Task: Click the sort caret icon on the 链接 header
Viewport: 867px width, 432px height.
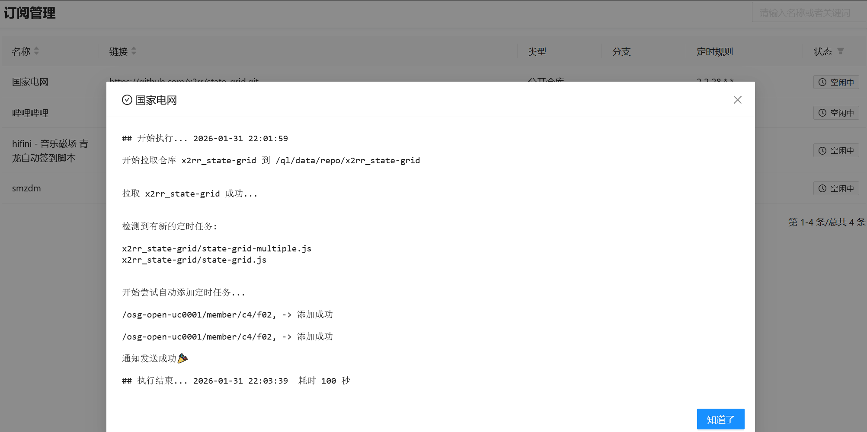Action: click(x=134, y=51)
